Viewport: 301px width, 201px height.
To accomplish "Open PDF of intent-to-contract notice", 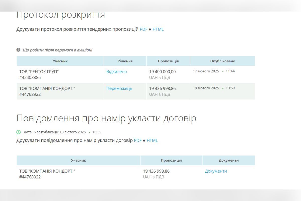I will (x=138, y=140).
